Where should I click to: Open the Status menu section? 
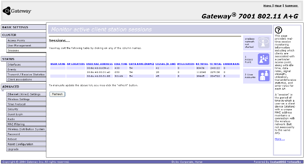point(24,59)
